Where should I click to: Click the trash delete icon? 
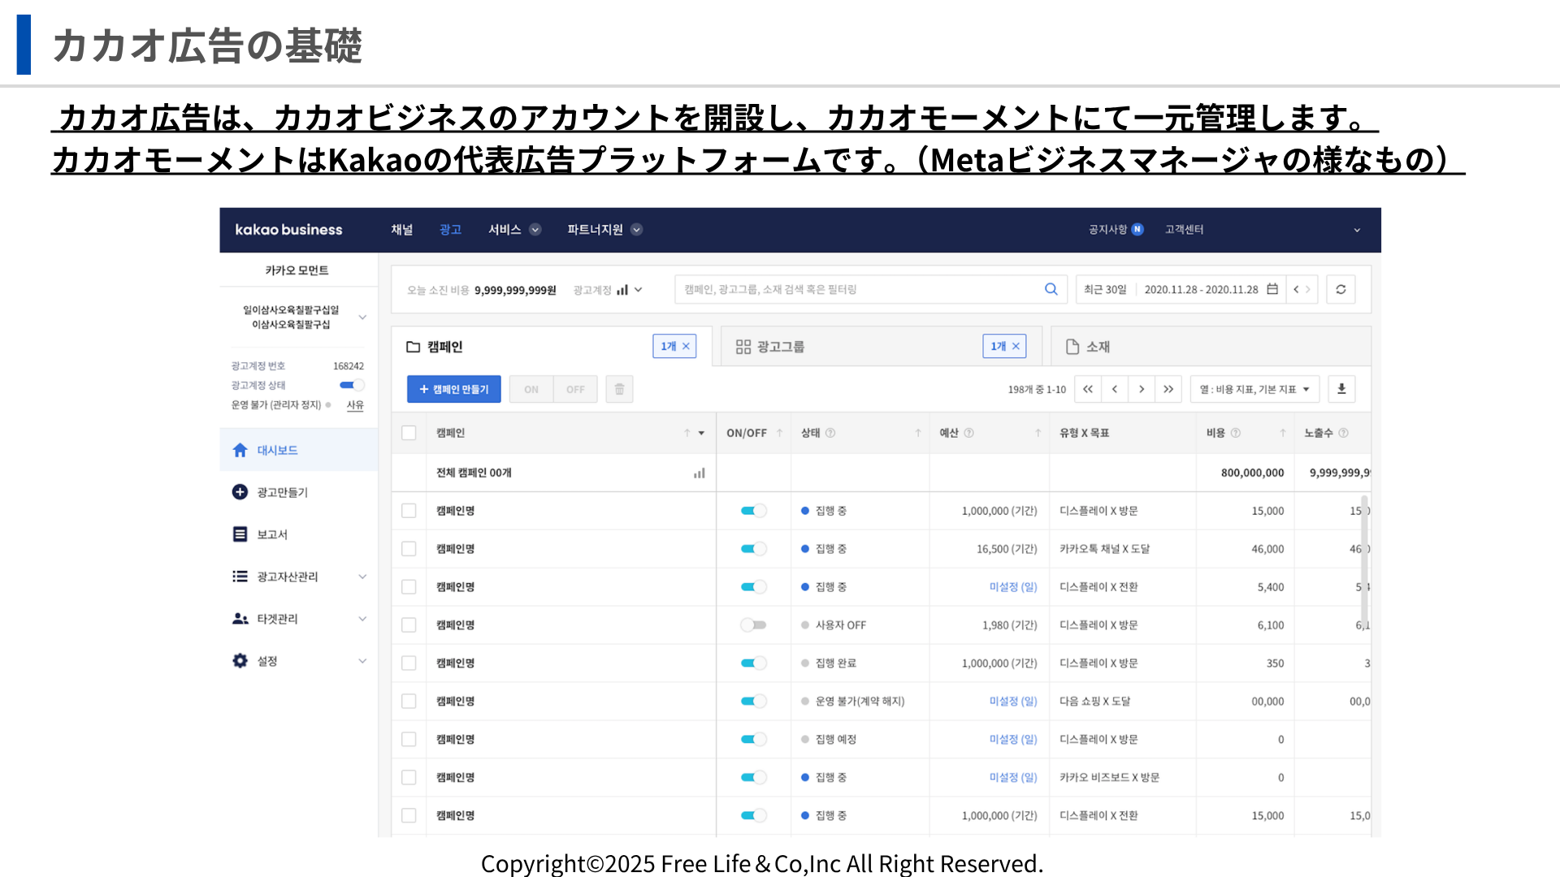coord(619,389)
